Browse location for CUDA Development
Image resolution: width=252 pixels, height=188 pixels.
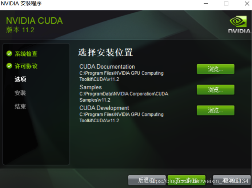[x=216, y=110]
